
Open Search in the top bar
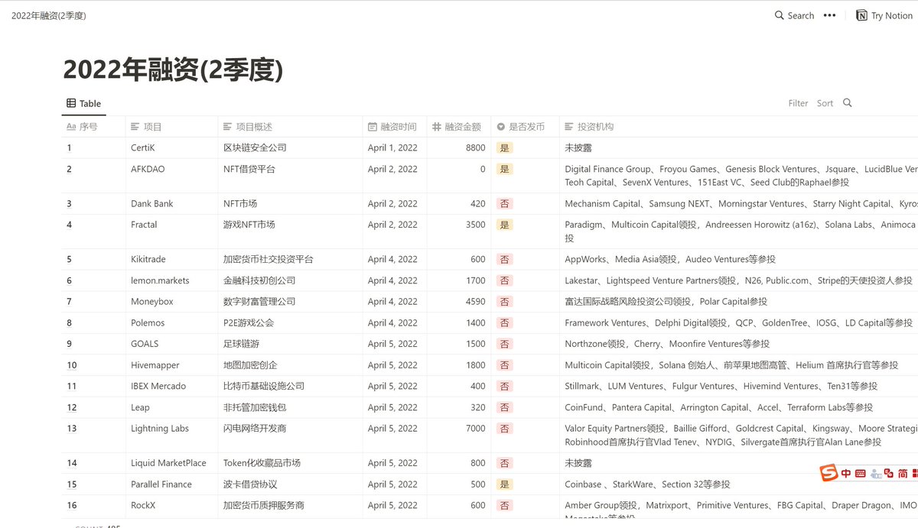794,15
